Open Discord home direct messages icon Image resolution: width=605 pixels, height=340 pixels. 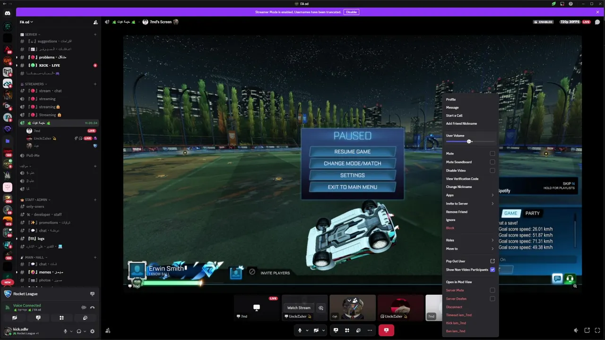coord(8,13)
